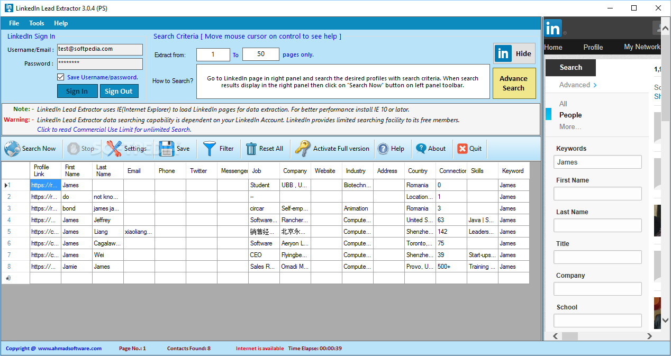Click the Password field

(x=100, y=64)
